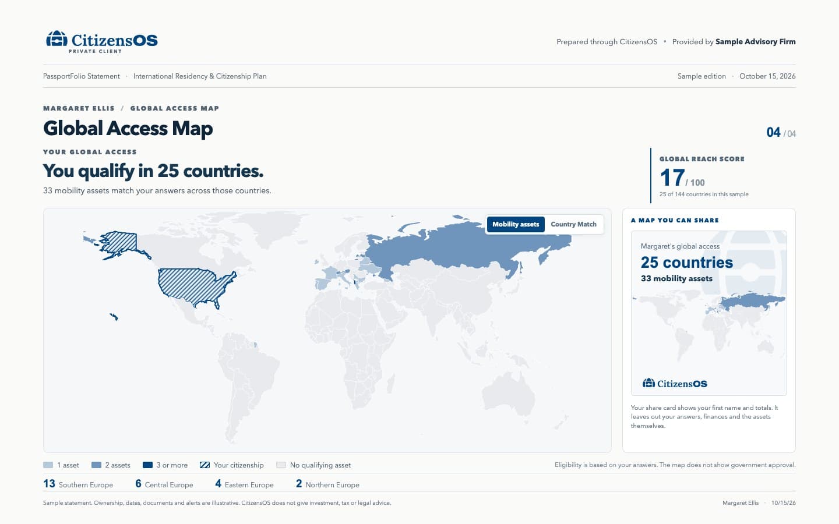Click the '6 Central Europe' region count
The width and height of the screenshot is (839, 524).
click(x=164, y=484)
